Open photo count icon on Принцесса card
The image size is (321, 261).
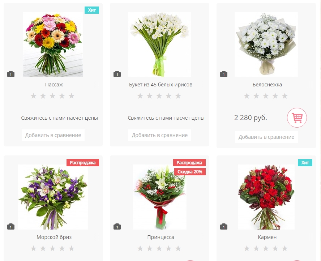pyautogui.click(x=117, y=227)
